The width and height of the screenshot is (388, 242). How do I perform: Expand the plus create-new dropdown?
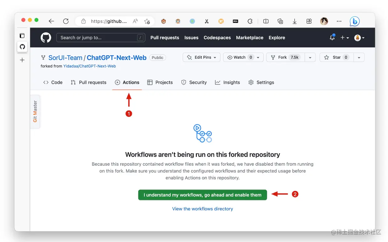pos(345,38)
